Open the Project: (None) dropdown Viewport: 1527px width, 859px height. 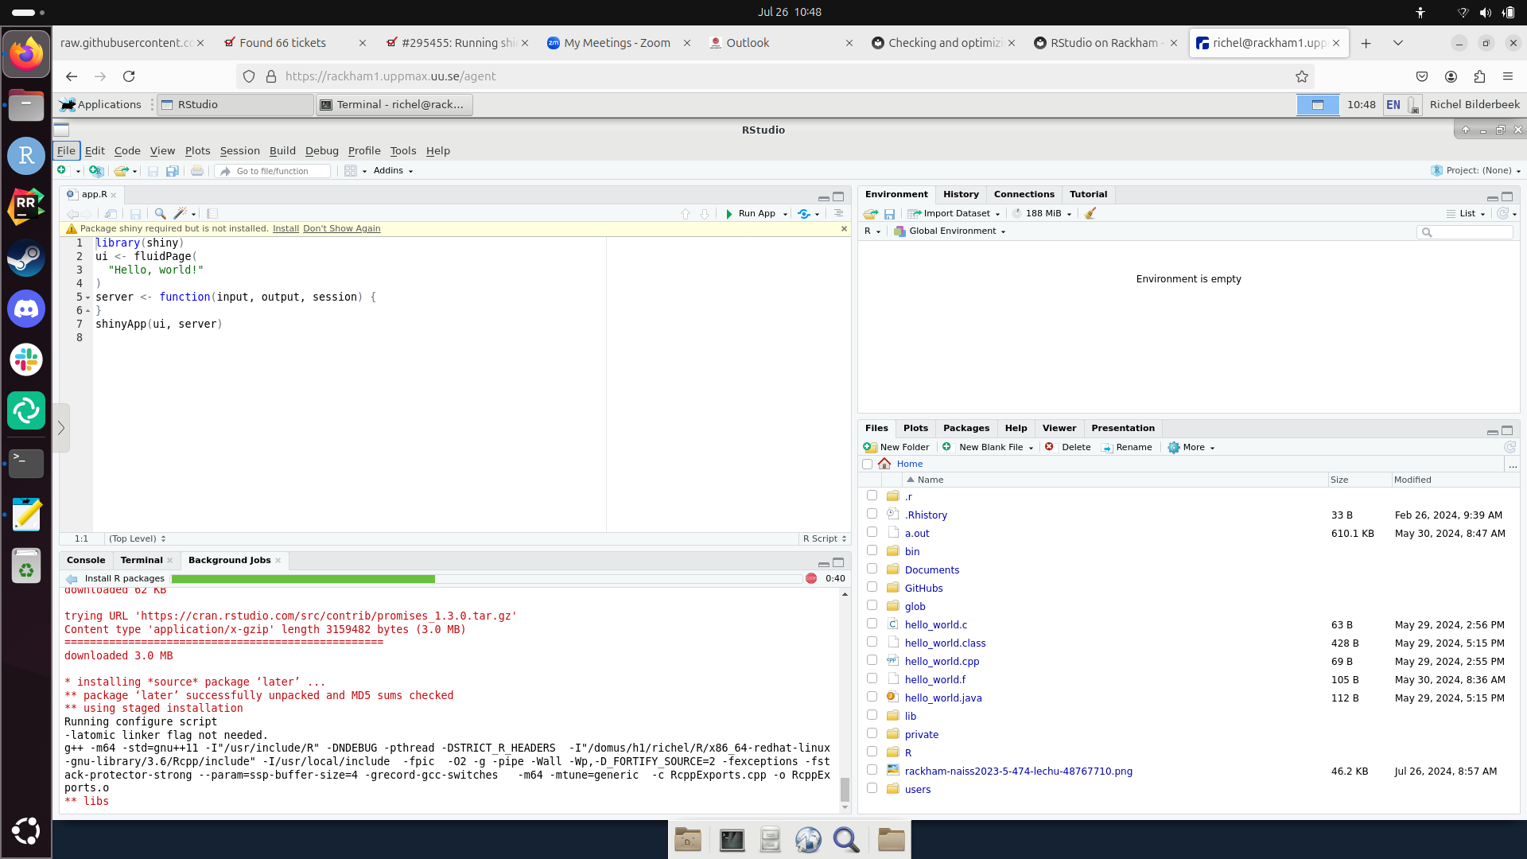pyautogui.click(x=1476, y=170)
